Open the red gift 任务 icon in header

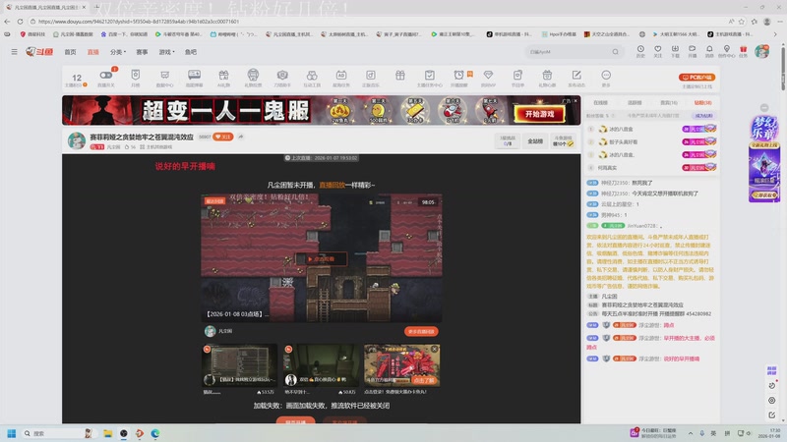744,49
